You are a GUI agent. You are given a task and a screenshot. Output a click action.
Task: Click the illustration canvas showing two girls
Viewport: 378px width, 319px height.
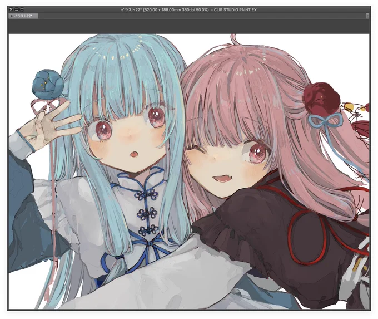(189, 171)
